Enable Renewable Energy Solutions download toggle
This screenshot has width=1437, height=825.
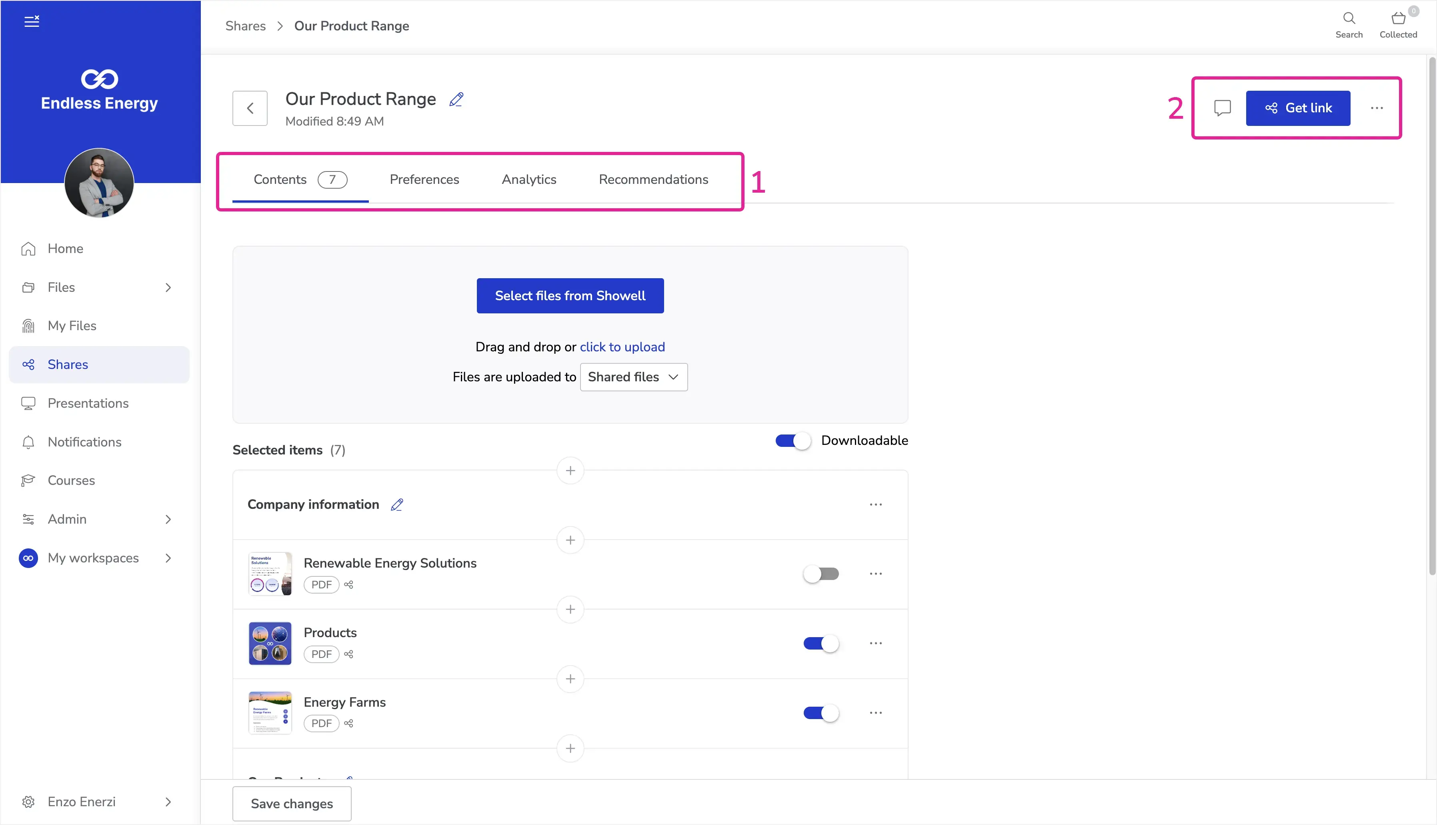click(x=821, y=574)
